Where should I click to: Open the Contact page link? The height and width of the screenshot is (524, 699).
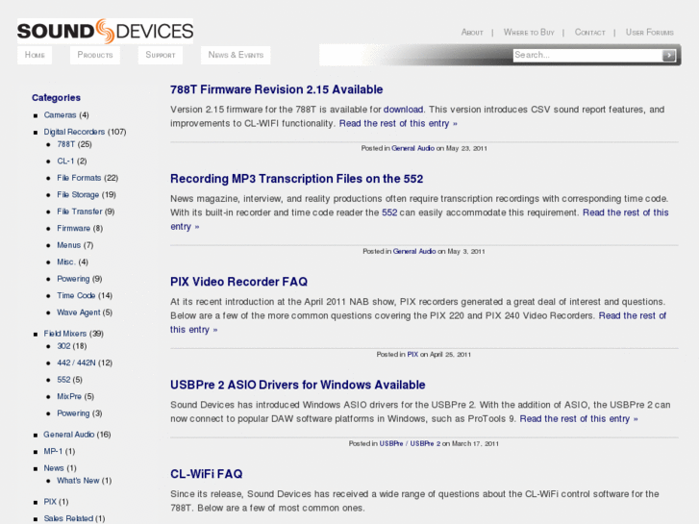pos(589,32)
